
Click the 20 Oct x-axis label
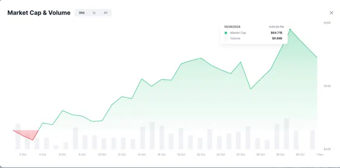[201, 154]
